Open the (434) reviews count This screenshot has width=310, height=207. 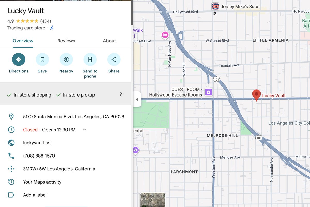point(45,21)
